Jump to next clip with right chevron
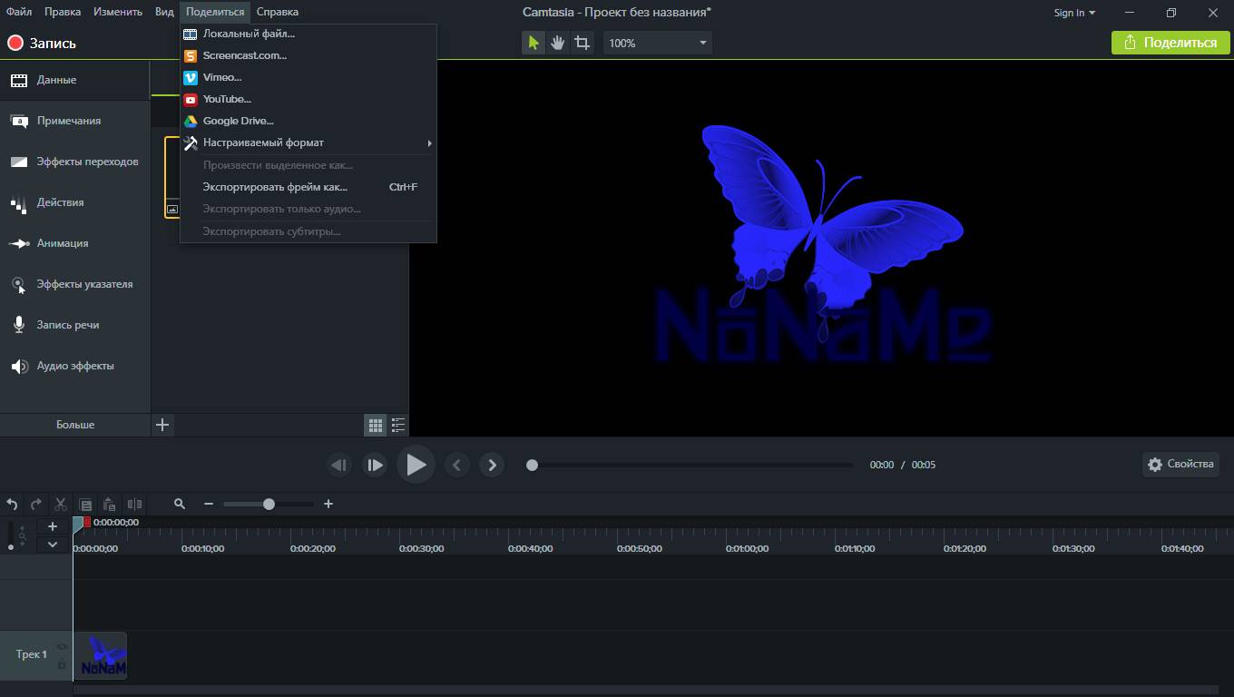The height and width of the screenshot is (697, 1234). tap(492, 465)
